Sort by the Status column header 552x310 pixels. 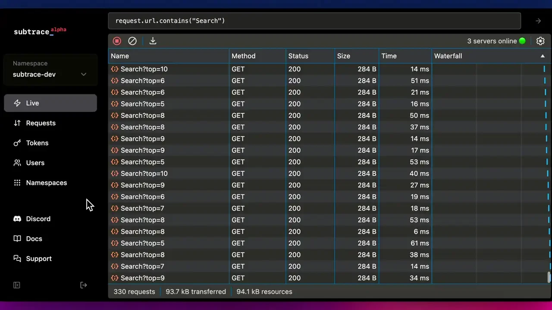click(x=310, y=56)
